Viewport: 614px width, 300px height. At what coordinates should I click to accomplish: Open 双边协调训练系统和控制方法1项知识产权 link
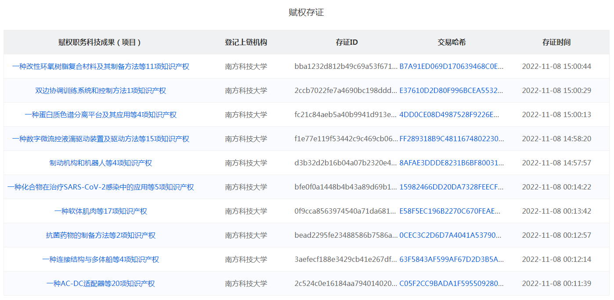101,91
